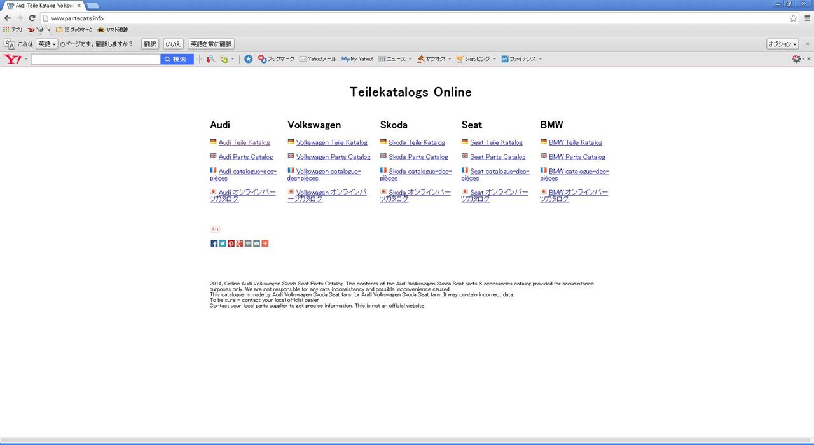Reload the current page
The image size is (814, 445).
32,18
